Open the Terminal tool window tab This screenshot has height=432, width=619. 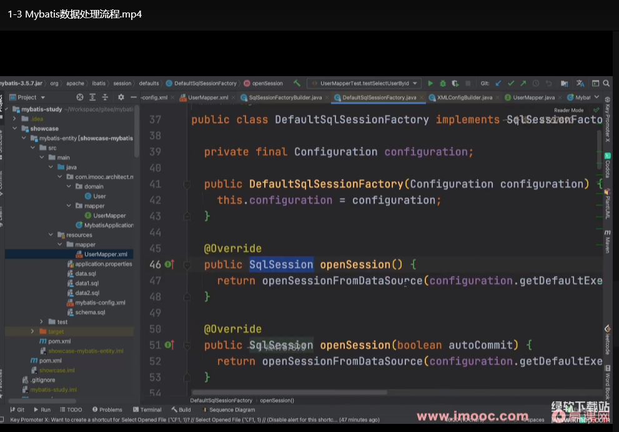(x=146, y=410)
